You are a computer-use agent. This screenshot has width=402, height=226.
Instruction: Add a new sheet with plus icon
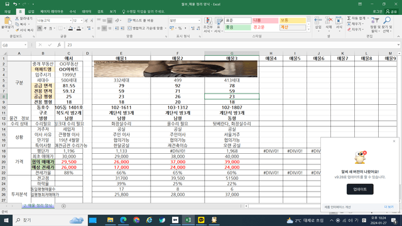pyautogui.click(x=63, y=206)
